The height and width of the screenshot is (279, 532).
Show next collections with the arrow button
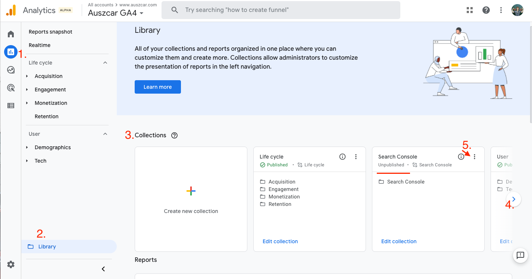[x=514, y=199]
